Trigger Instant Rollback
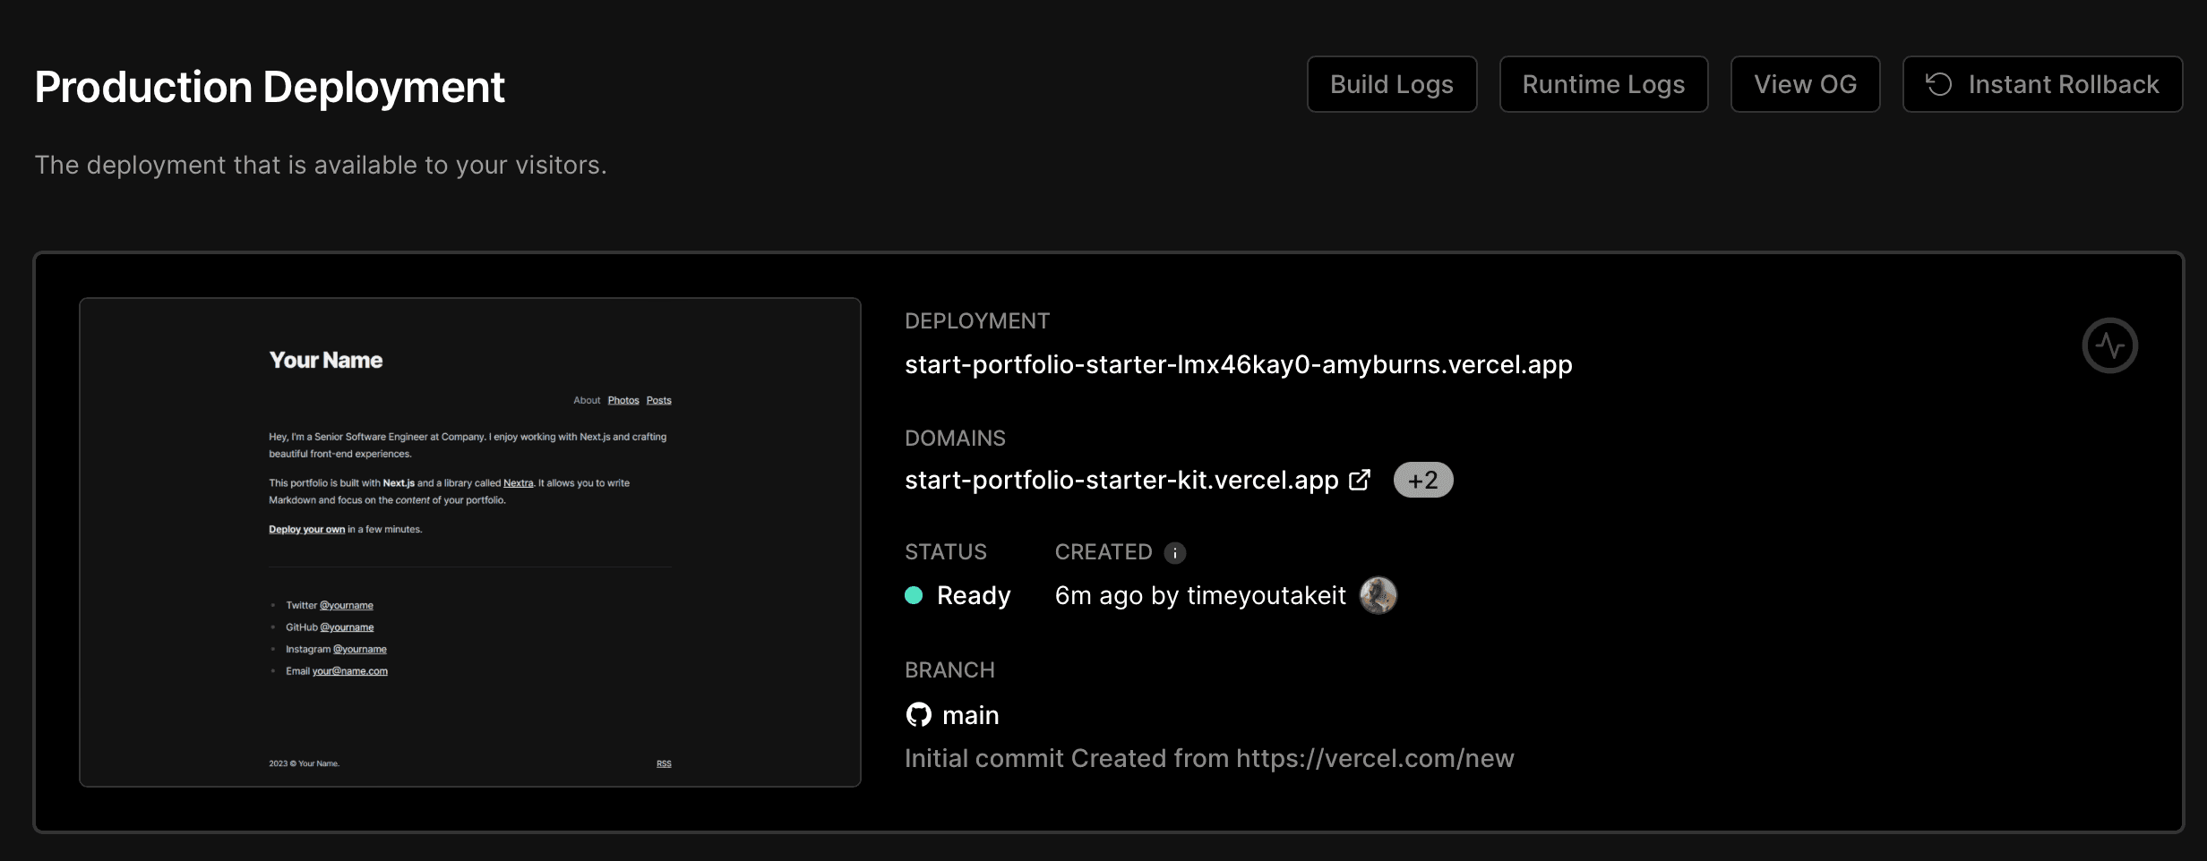2207x861 pixels. (x=2042, y=83)
